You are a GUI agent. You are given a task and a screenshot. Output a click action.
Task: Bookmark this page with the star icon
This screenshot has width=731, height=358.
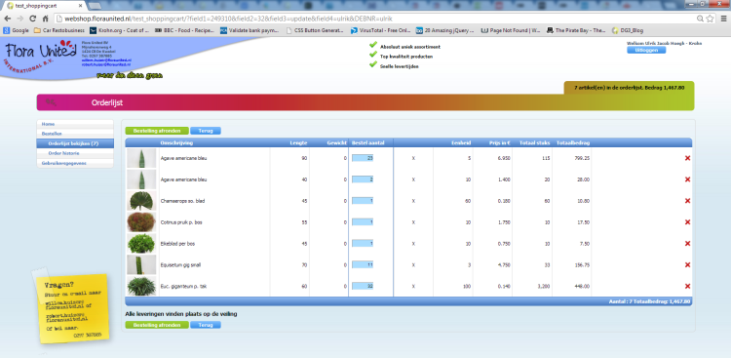(710, 19)
